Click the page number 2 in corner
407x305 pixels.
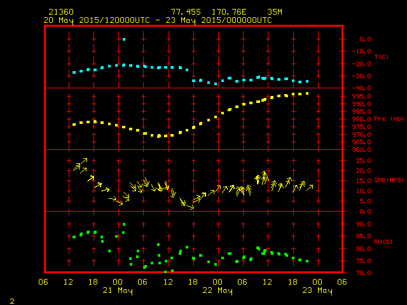tap(12, 301)
